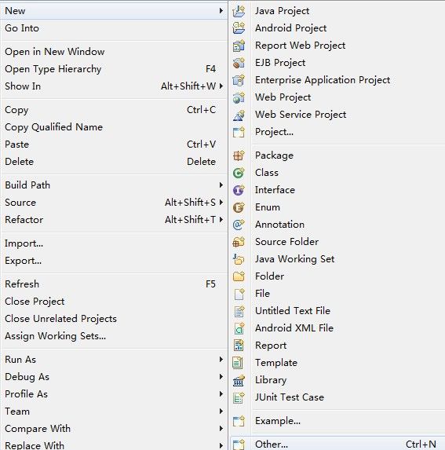Click the Report icon

click(239, 346)
